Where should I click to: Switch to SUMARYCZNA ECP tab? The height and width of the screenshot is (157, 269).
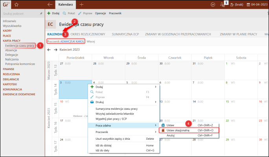[x=125, y=34]
